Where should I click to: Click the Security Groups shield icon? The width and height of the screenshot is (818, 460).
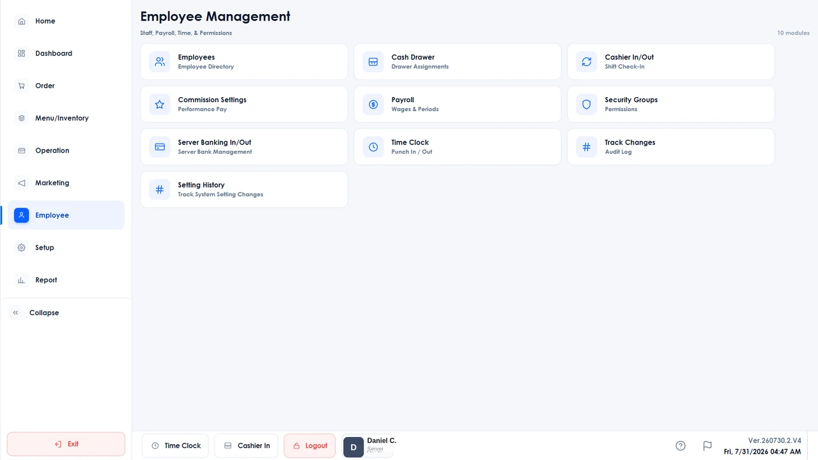(587, 104)
